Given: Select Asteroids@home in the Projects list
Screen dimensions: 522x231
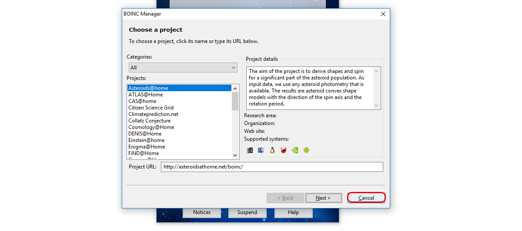Looking at the screenshot, I should (180, 88).
